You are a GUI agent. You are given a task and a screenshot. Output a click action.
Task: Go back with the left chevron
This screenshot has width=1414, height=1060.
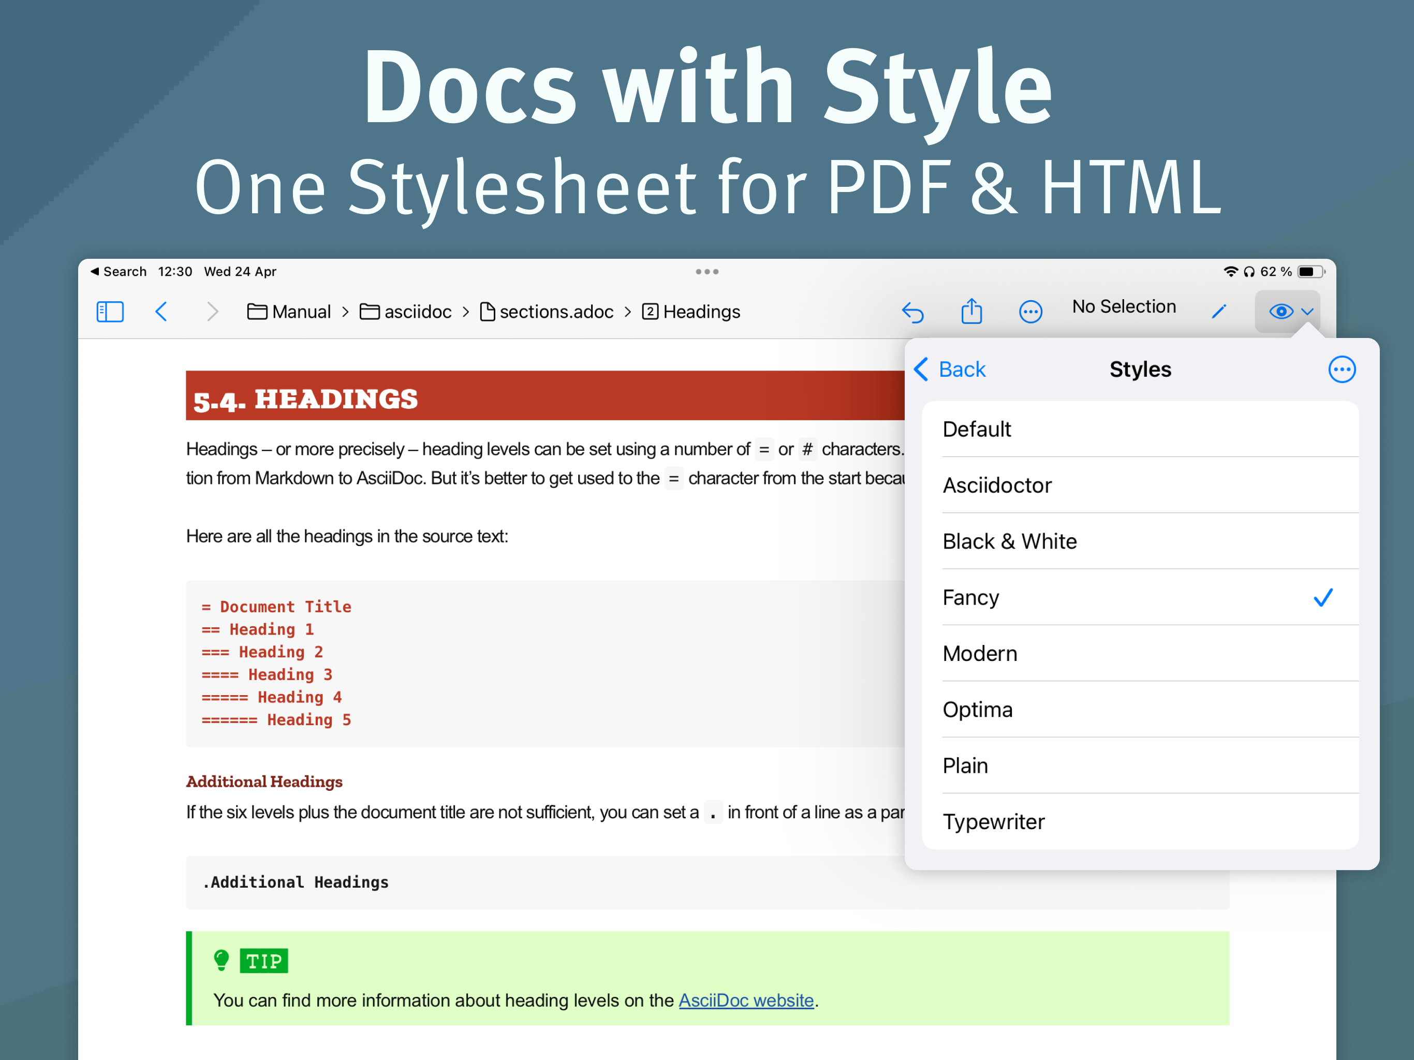tap(161, 312)
